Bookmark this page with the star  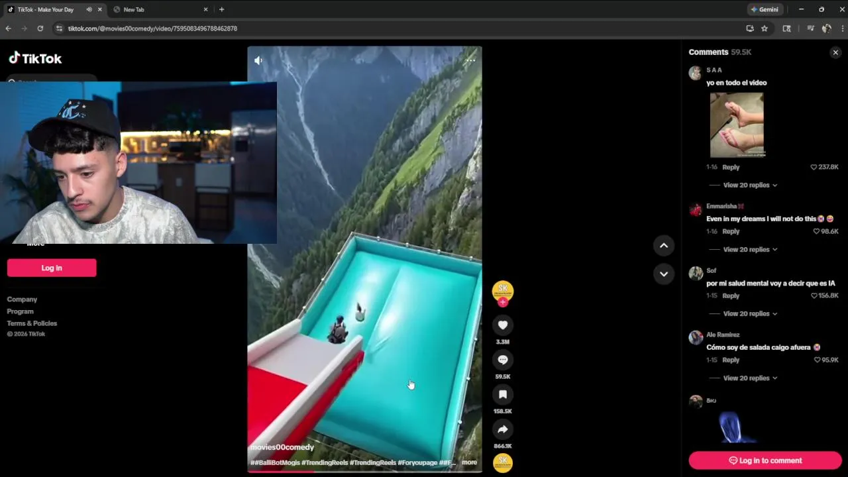[765, 28]
